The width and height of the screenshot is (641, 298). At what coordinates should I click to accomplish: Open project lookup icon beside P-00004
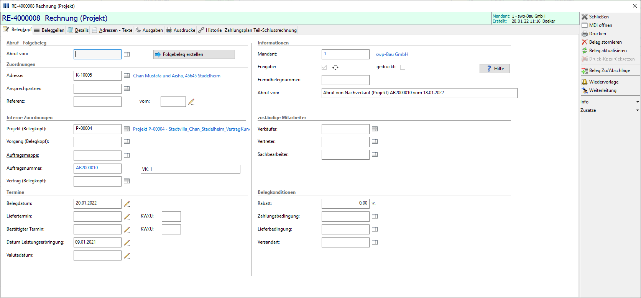[127, 129]
